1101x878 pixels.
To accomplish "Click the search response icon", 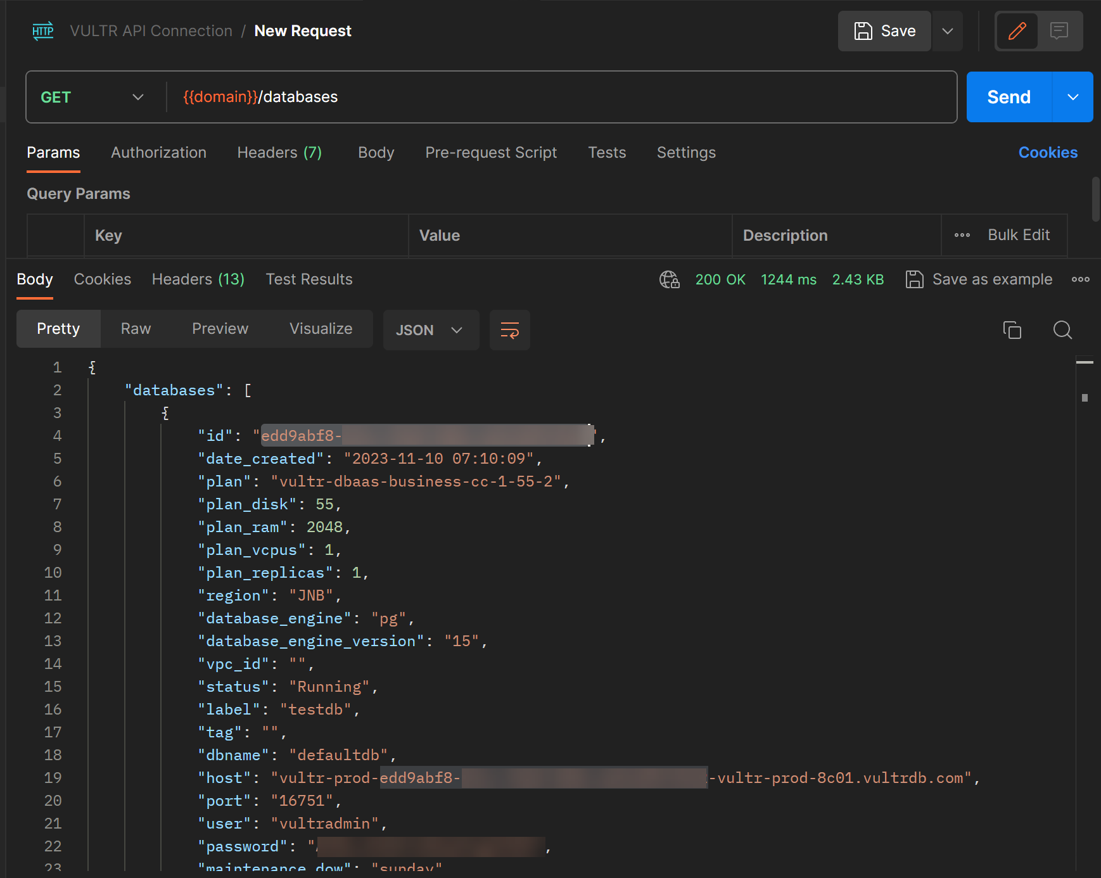I will tap(1062, 330).
